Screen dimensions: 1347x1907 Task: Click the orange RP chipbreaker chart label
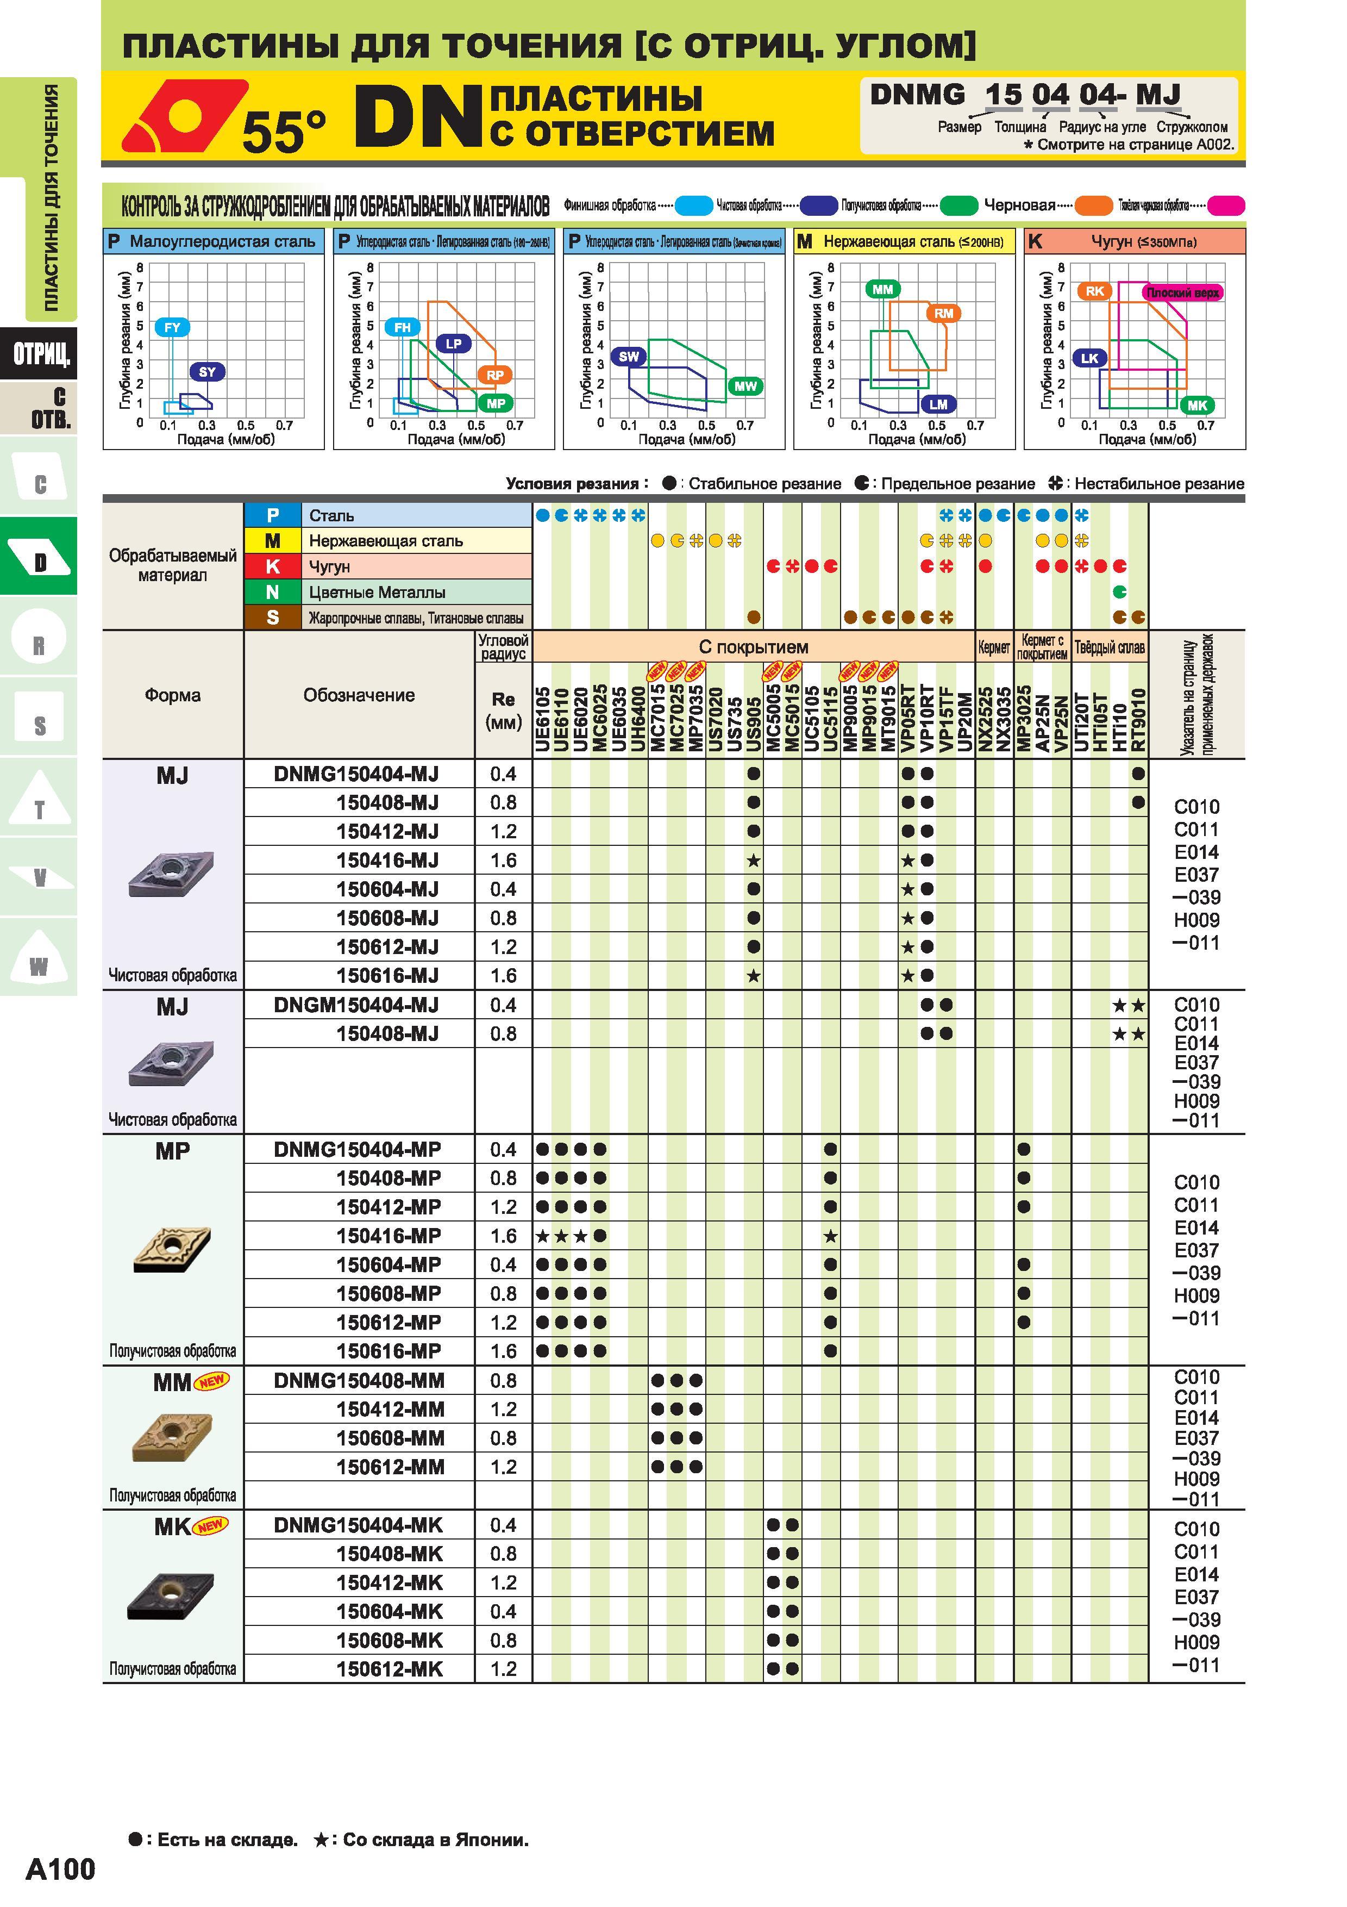pyautogui.click(x=494, y=376)
